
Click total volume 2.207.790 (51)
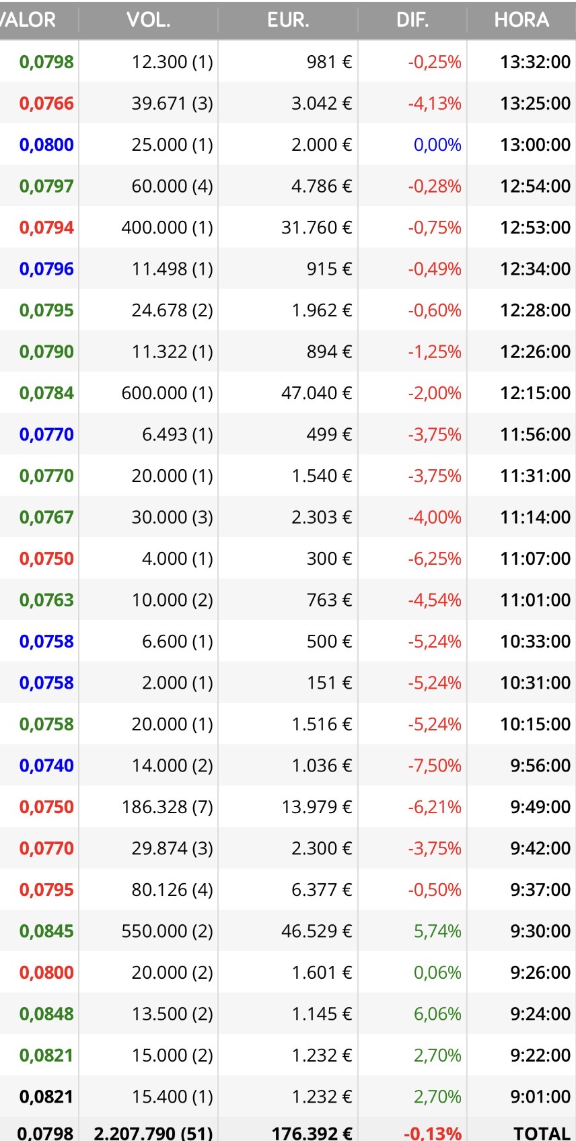[x=153, y=1133]
